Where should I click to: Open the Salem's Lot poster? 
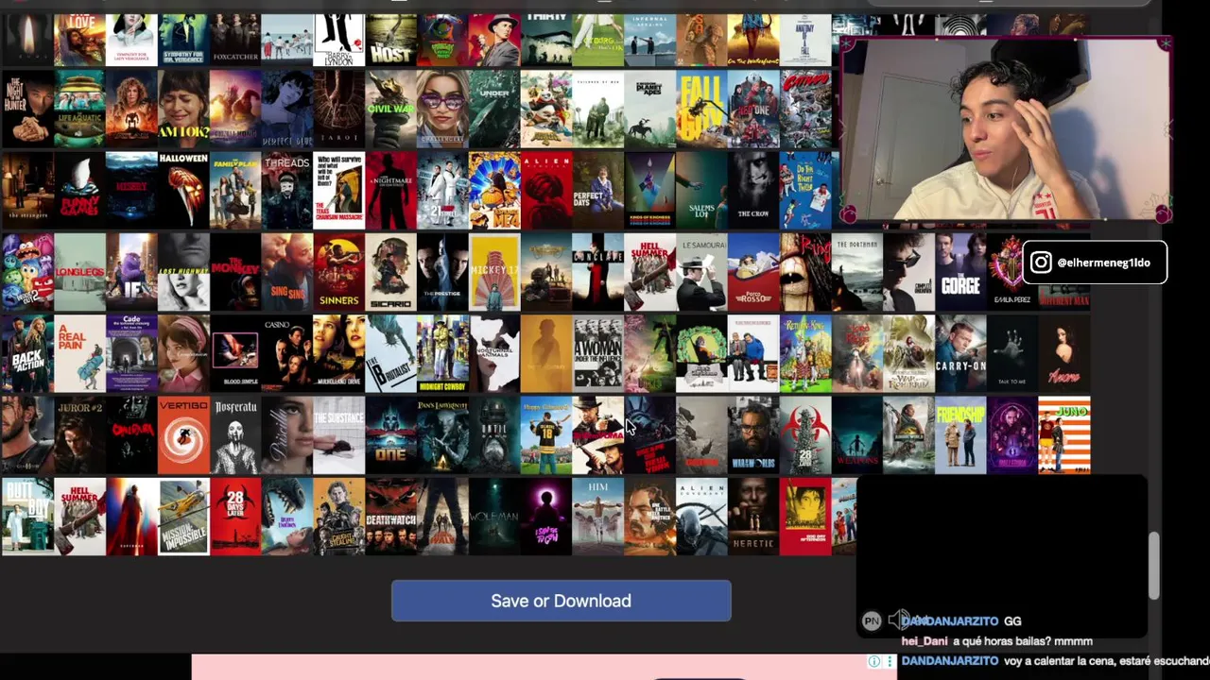[x=701, y=191]
